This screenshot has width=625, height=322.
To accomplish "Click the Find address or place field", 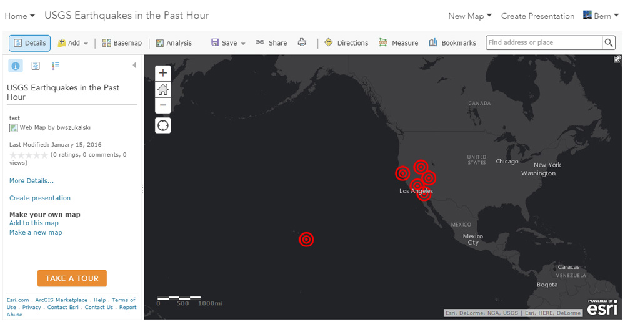I will [544, 42].
